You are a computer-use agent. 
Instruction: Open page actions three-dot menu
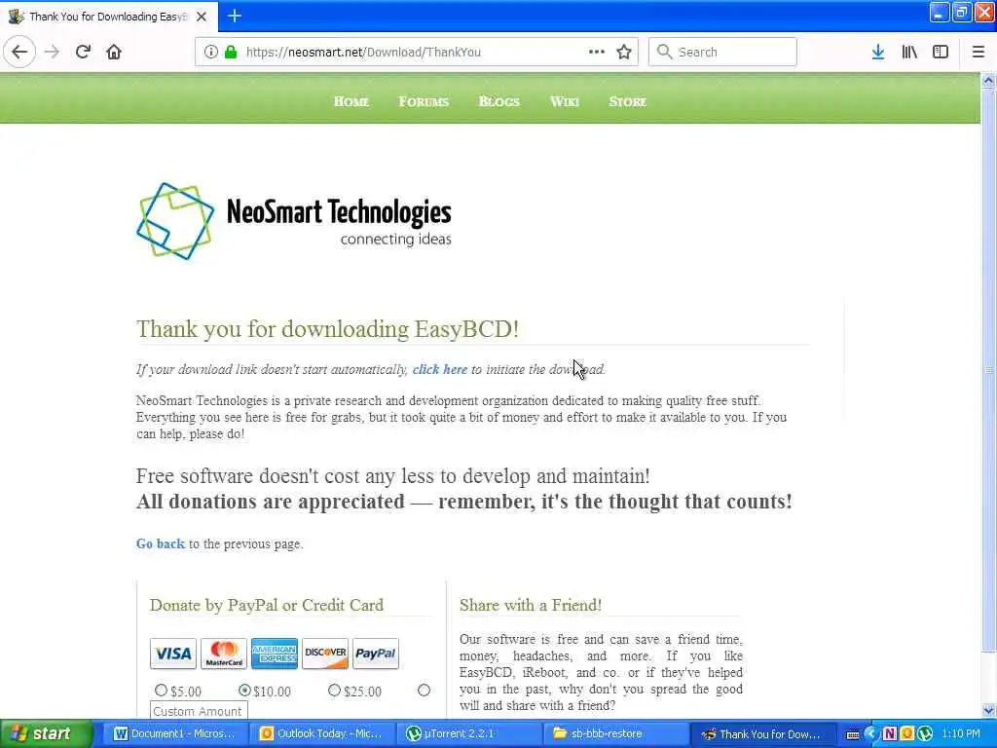click(x=597, y=53)
